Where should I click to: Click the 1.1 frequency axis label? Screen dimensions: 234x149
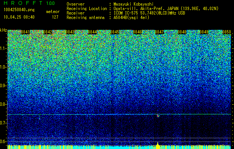click(3, 48)
